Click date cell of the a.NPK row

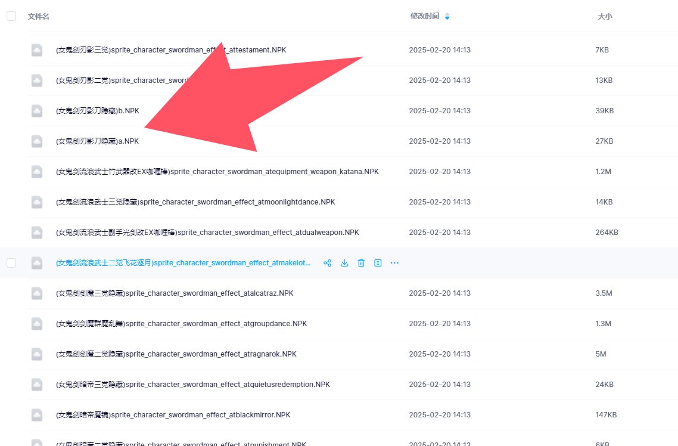tap(440, 141)
